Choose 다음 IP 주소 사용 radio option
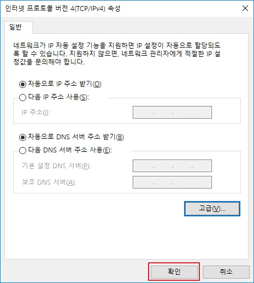Image resolution: width=254 pixels, height=283 pixels. pyautogui.click(x=22, y=97)
